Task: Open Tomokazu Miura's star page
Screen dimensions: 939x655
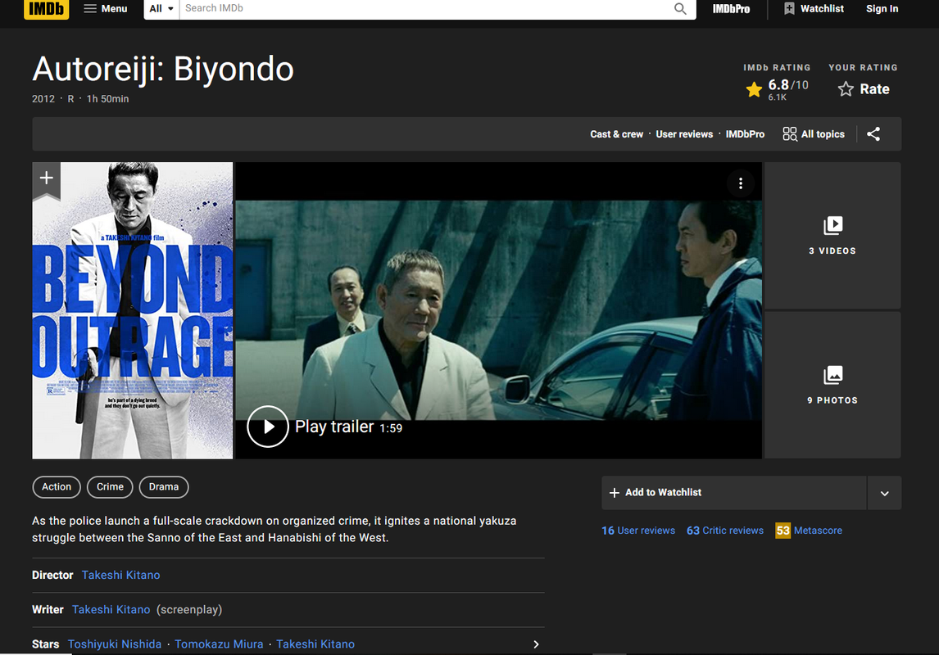Action: [x=219, y=644]
